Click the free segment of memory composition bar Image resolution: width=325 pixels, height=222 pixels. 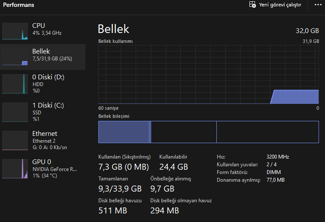tap(267, 132)
